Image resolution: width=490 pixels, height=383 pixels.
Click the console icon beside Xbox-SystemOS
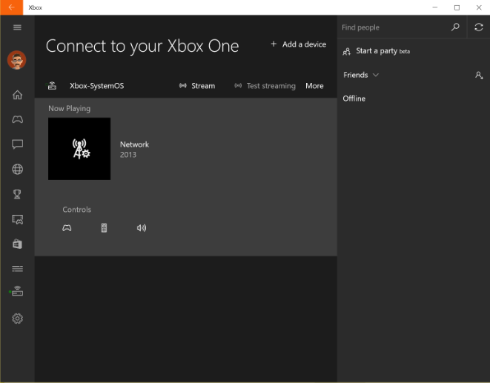[x=52, y=86]
